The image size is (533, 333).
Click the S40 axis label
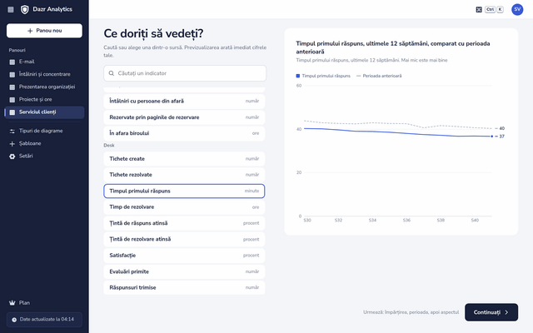pos(475,221)
